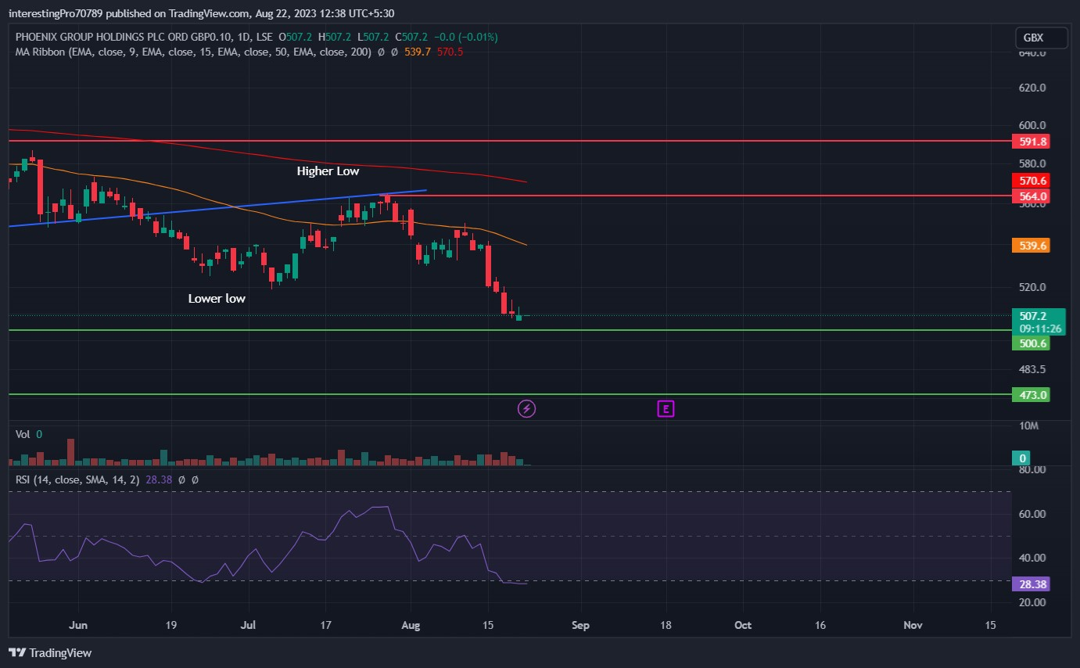
Task: Click the purple lightning event icon
Action: pyautogui.click(x=527, y=408)
